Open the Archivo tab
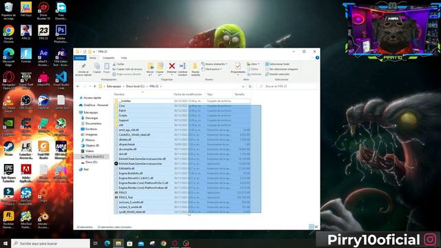Image resolution: width=441 pixels, height=248 pixels. (80, 58)
